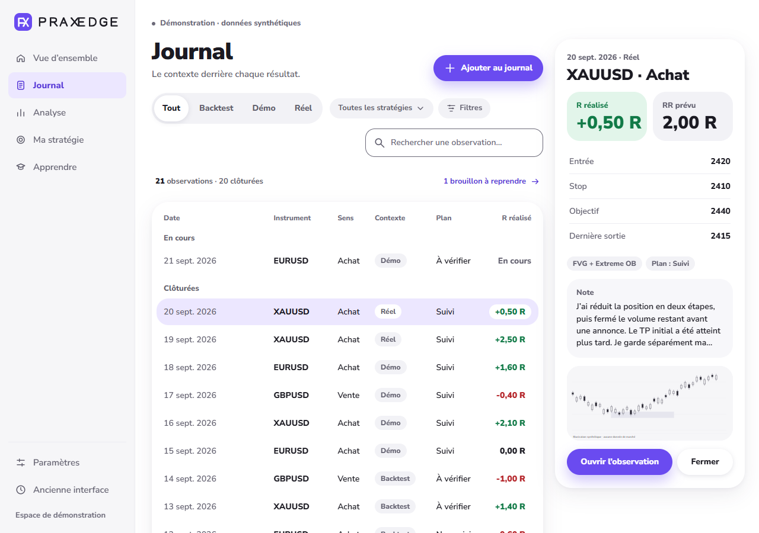Image resolution: width=759 pixels, height=533 pixels.
Task: Close the detail panel with Fermer
Action: click(x=705, y=462)
